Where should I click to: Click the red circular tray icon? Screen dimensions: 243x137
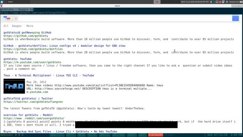[x=220, y=2]
